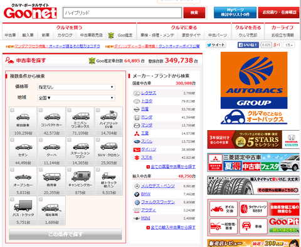Open the GooPit 詳しくはこちら banner
The width and height of the screenshot is (301, 247).
click(284, 230)
